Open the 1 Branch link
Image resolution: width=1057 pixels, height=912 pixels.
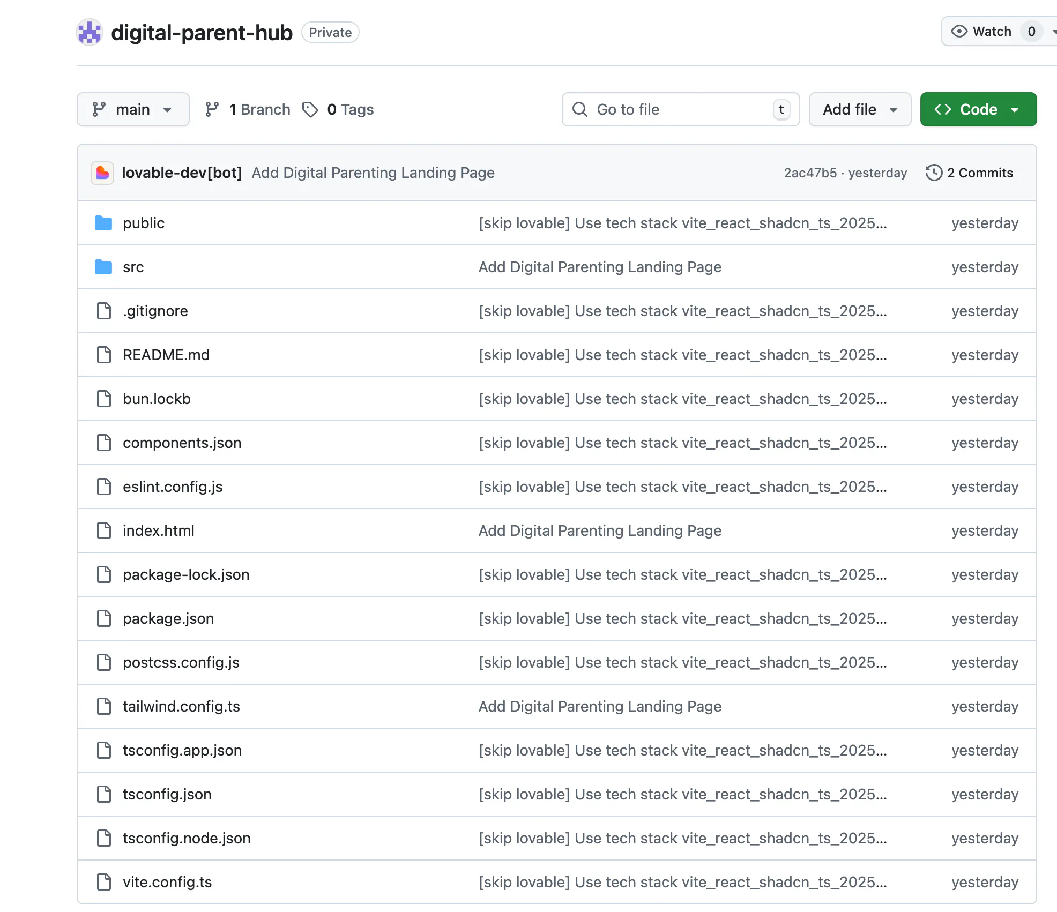point(248,109)
